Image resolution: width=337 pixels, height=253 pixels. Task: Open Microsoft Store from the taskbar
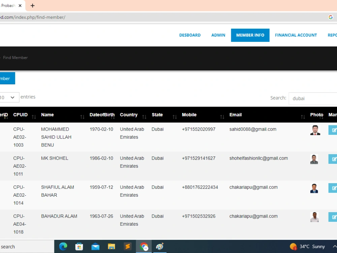click(79, 247)
